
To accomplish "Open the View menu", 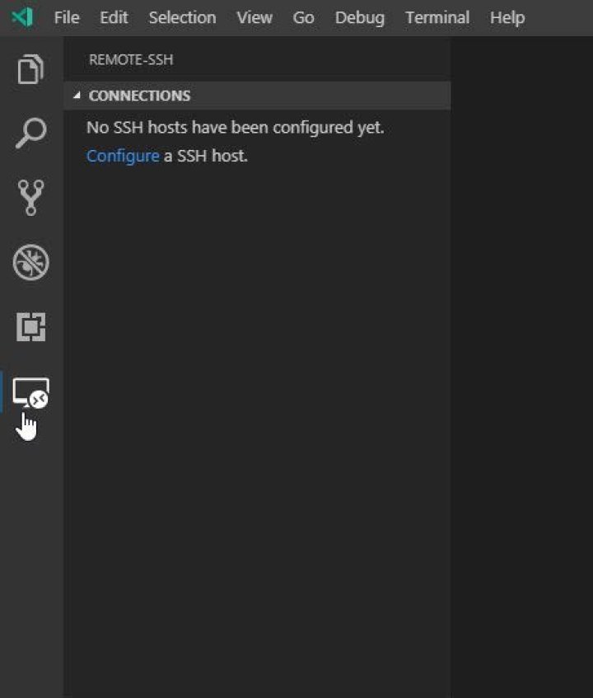I will click(x=254, y=17).
